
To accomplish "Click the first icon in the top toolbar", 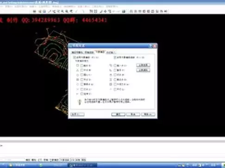I will pos(35,11).
